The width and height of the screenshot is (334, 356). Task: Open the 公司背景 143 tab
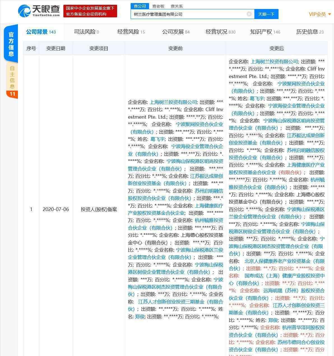point(41,32)
